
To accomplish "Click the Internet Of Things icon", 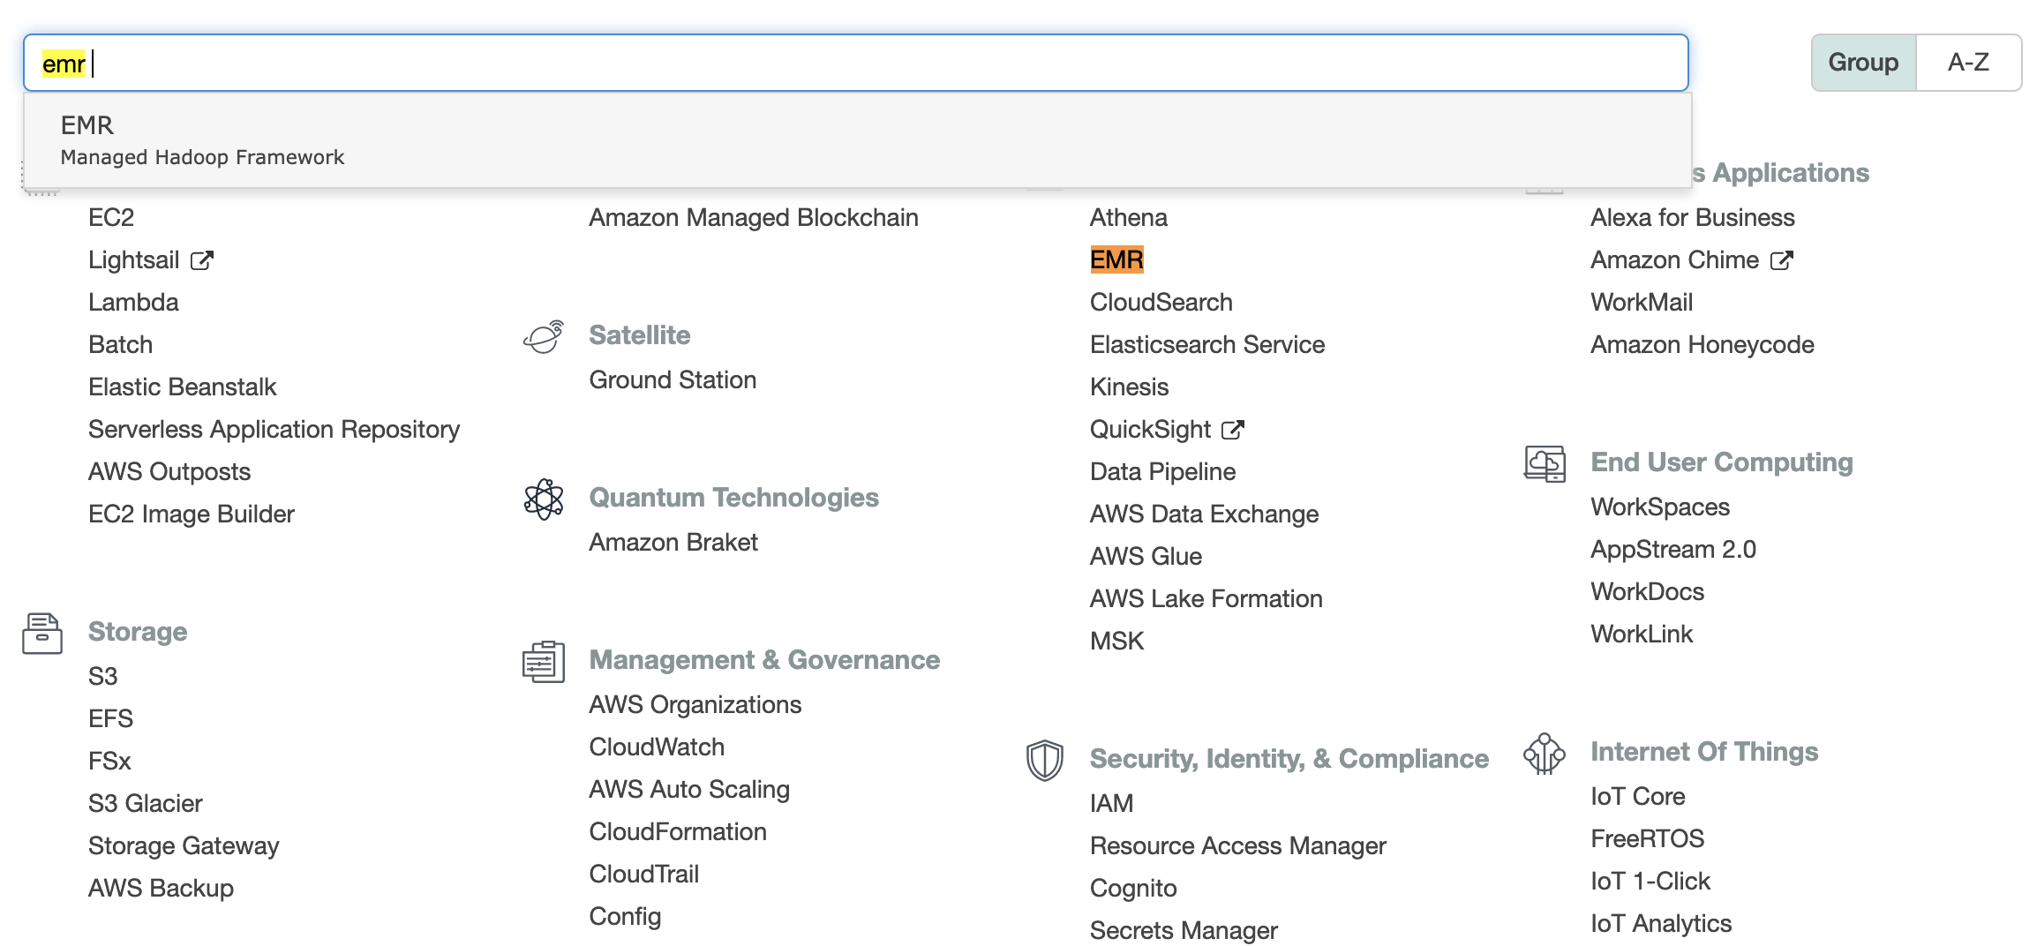I will click(x=1545, y=754).
